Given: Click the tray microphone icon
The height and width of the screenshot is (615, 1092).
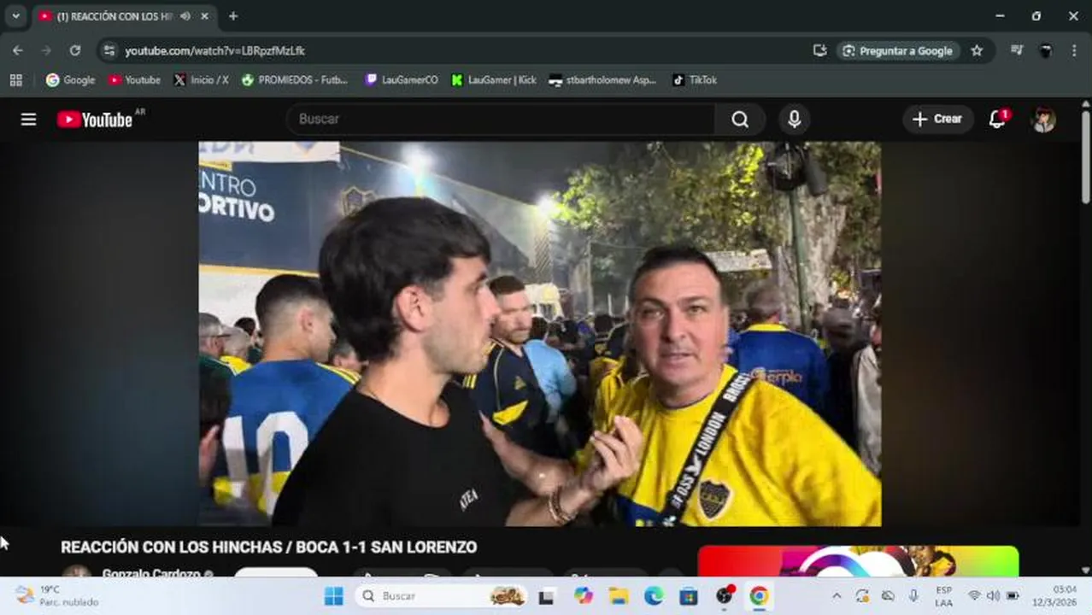Looking at the screenshot, I should [913, 596].
